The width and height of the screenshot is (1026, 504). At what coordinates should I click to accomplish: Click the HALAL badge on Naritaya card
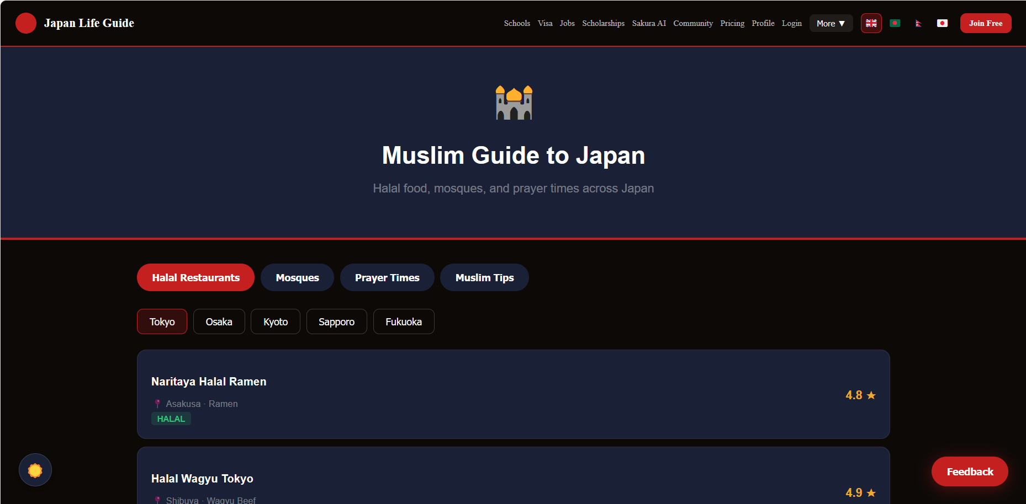[171, 419]
